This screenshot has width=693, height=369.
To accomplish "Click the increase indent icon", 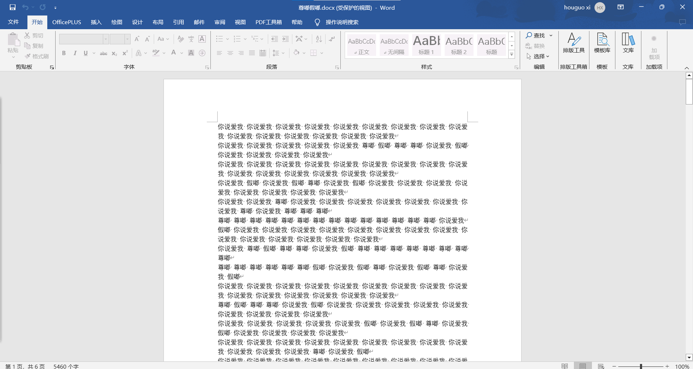I will [x=286, y=39].
